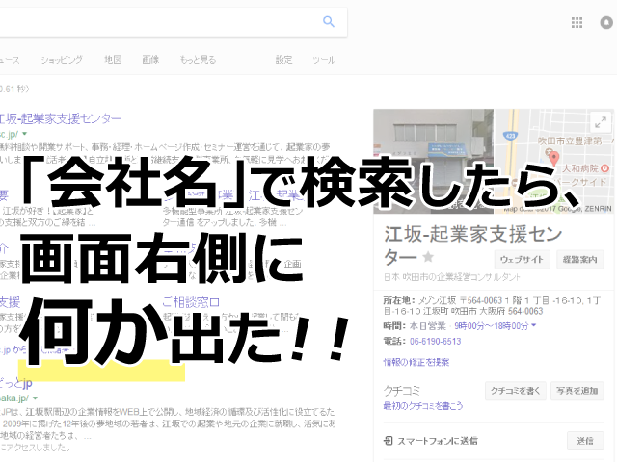This screenshot has width=617, height=462.
Task: Click the 吹田市立豊津第一 map label
Action: tap(576, 141)
